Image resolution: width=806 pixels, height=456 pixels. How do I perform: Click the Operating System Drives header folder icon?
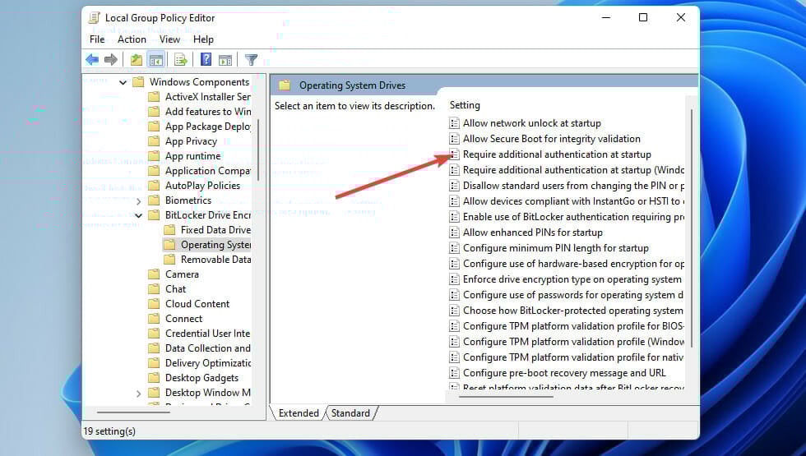(285, 85)
